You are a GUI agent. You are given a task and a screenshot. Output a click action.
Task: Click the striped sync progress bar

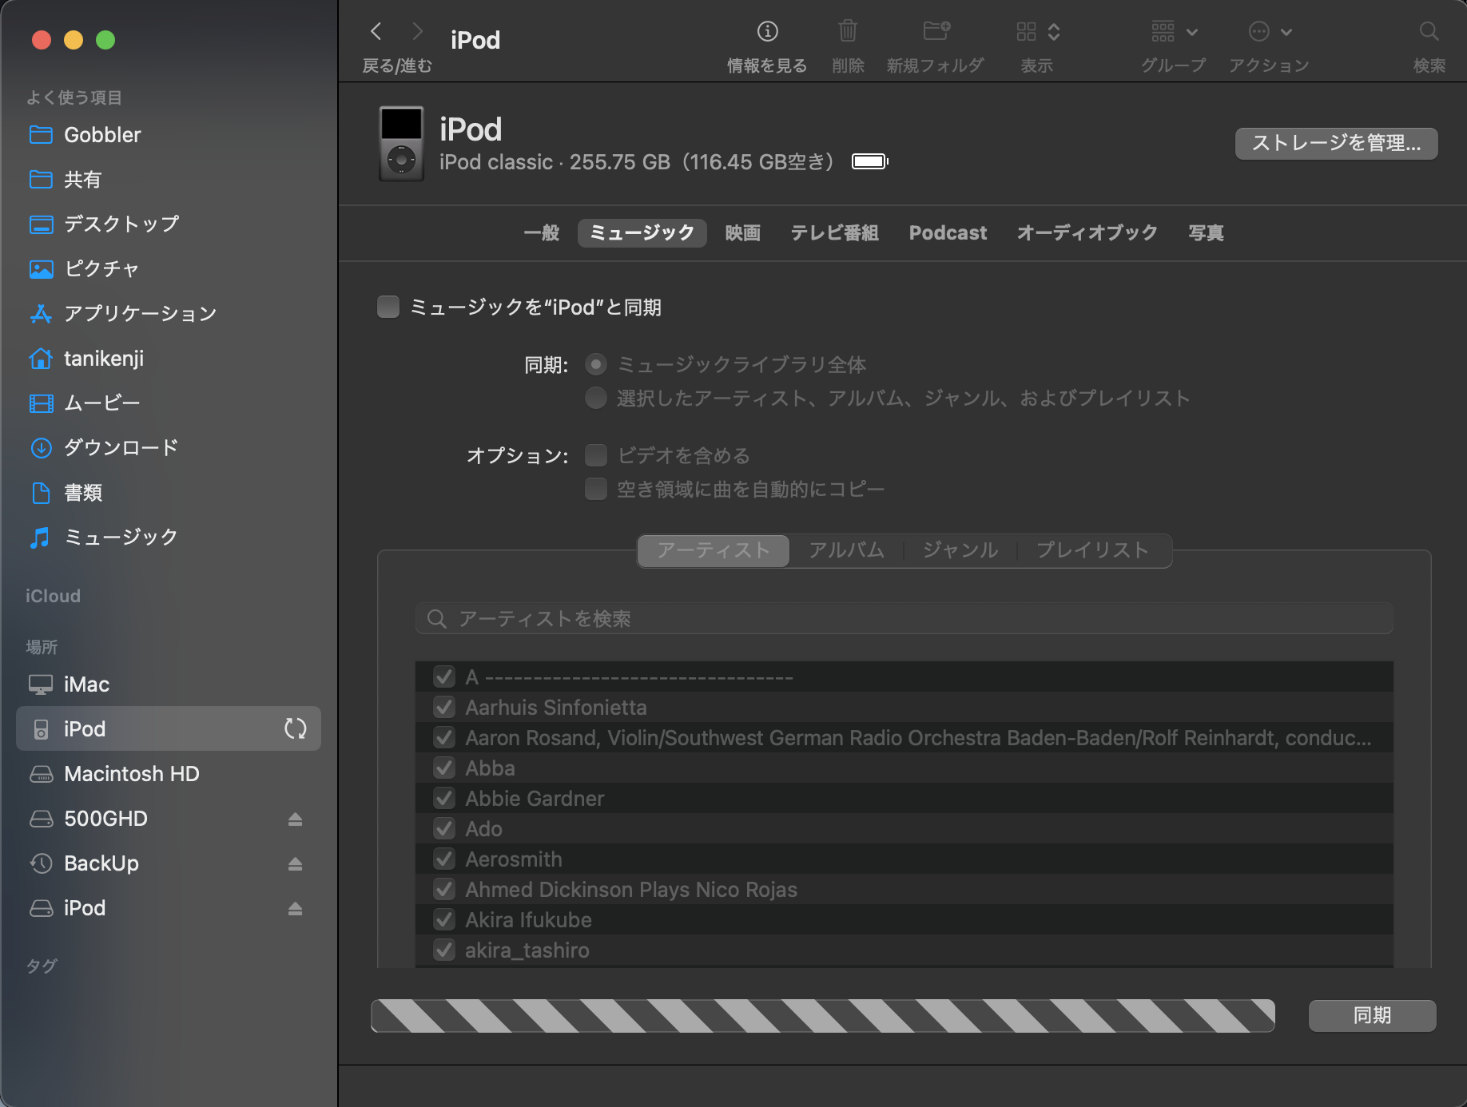tap(822, 1016)
